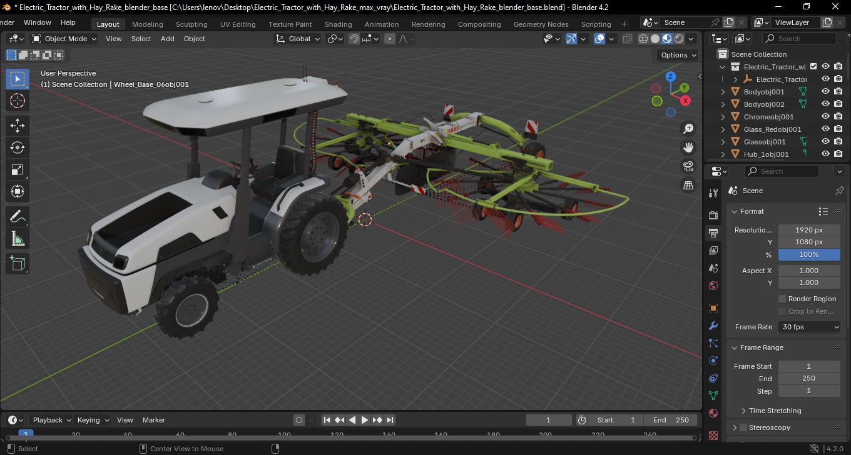Enable the Stereoscopy checkbox

(x=743, y=427)
